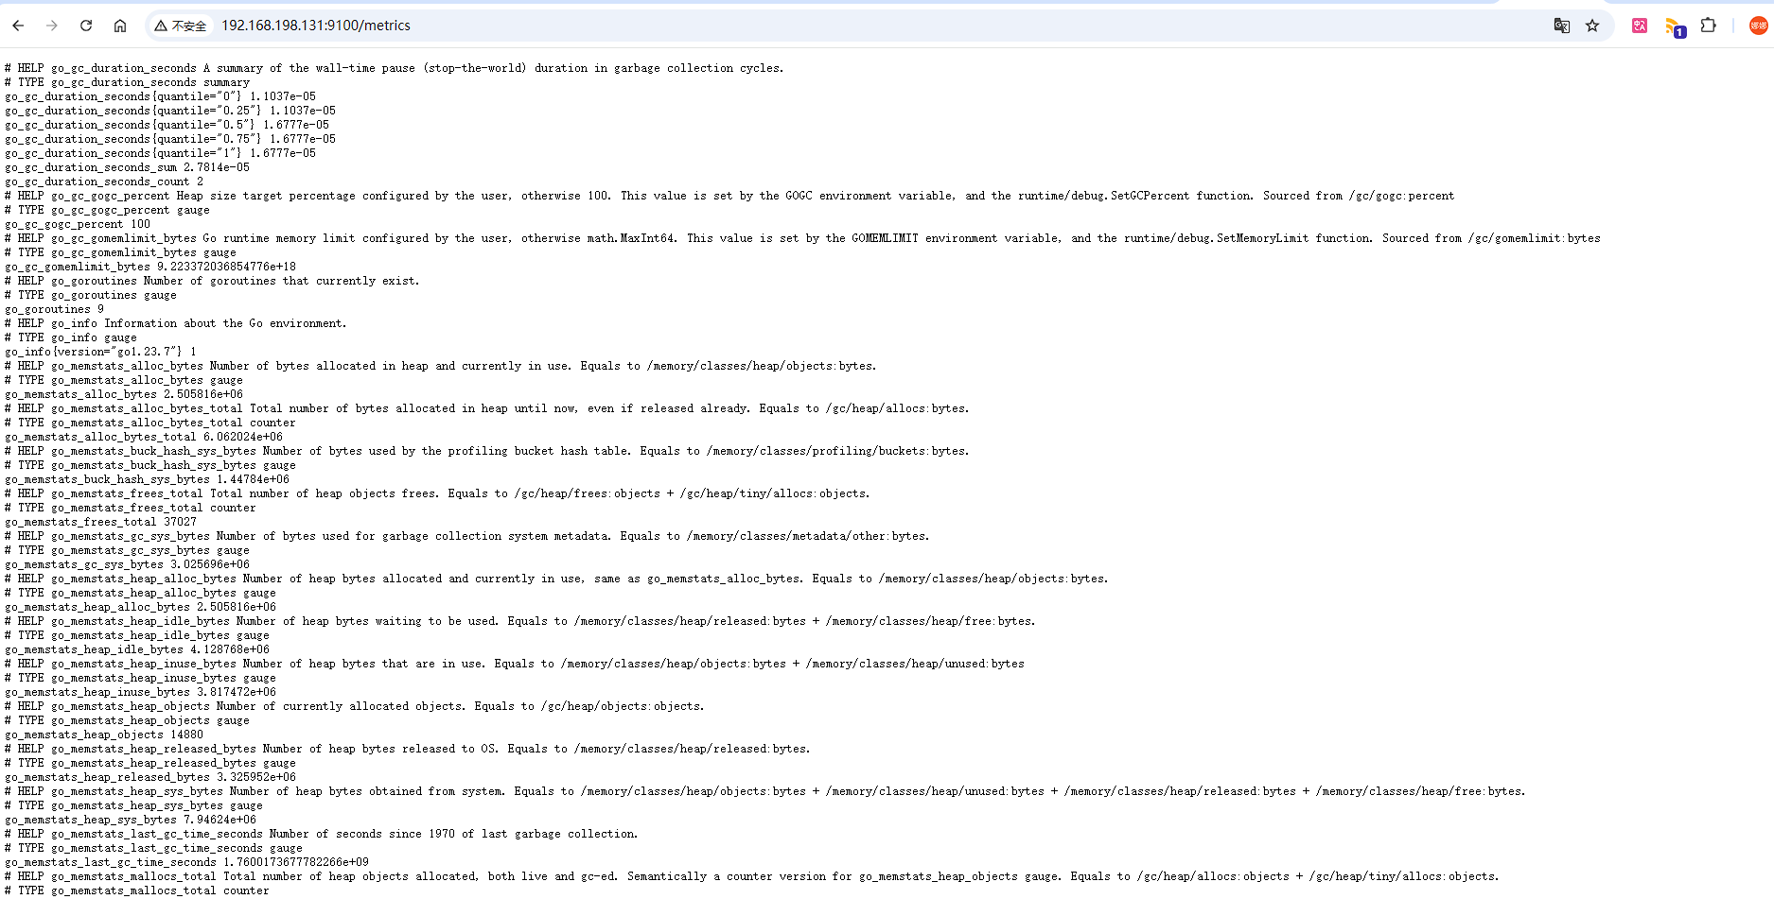Focus the address bar with 192.168.198.131:9100/metrics

point(316,26)
